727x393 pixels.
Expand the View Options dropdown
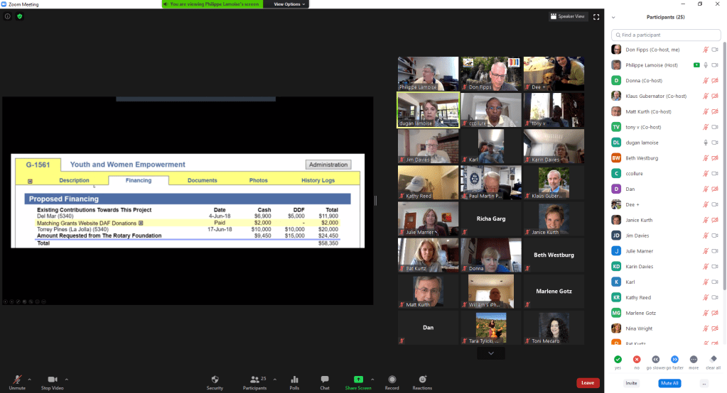pos(290,4)
